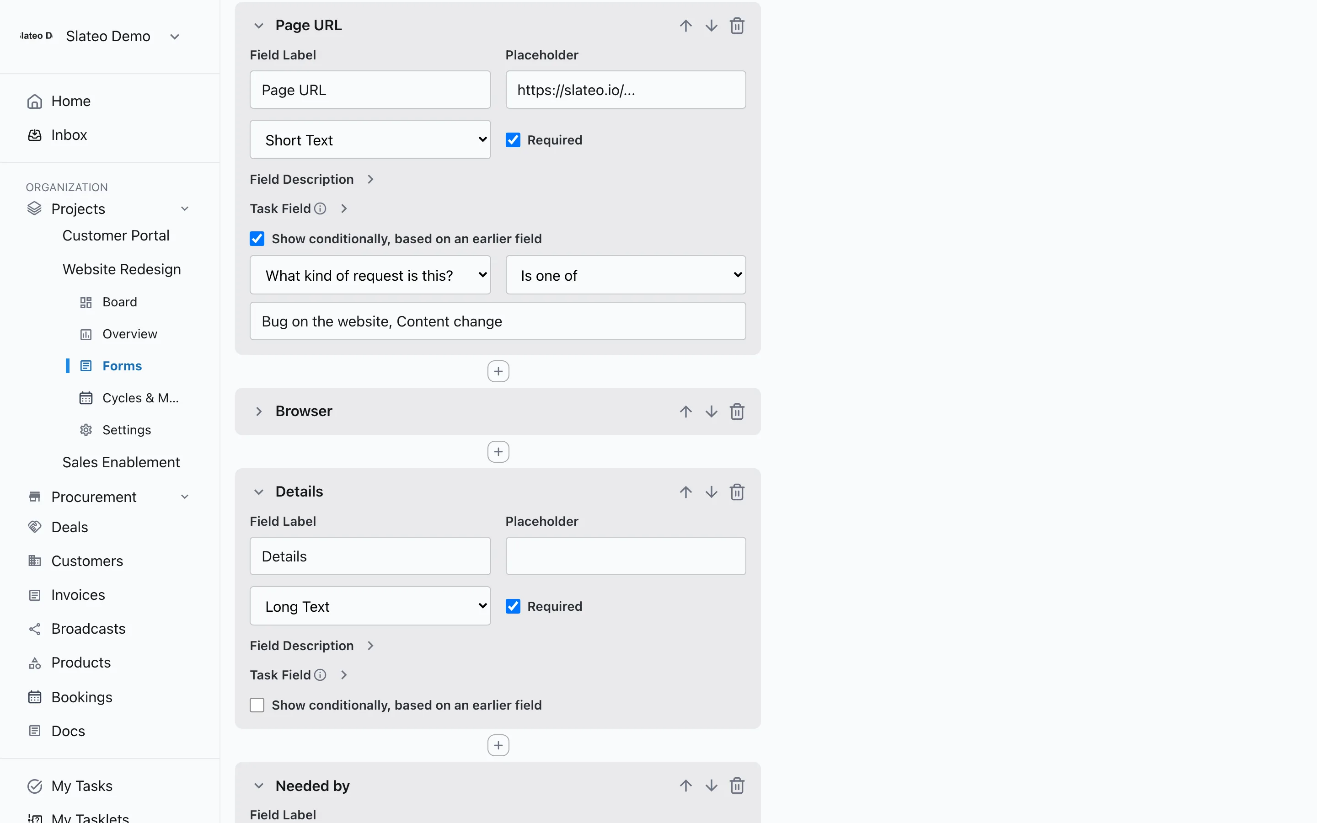Image resolution: width=1317 pixels, height=823 pixels.
Task: Uncheck Required for Page URL field
Action: point(513,140)
